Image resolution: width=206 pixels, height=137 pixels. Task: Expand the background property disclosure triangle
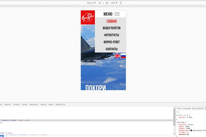(189, 130)
